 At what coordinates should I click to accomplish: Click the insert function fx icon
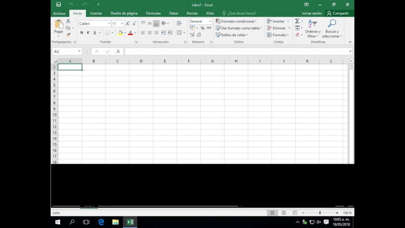(118, 51)
